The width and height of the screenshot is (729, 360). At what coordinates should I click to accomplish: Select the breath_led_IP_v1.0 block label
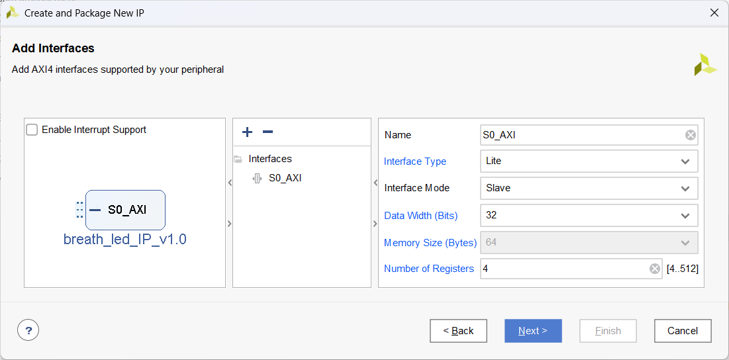click(125, 240)
